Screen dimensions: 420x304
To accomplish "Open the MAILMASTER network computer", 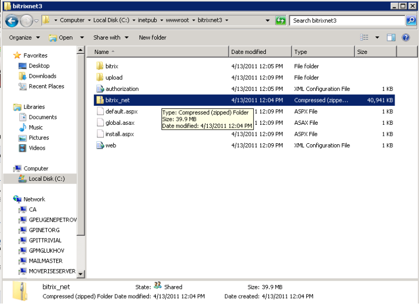I will tap(46, 261).
